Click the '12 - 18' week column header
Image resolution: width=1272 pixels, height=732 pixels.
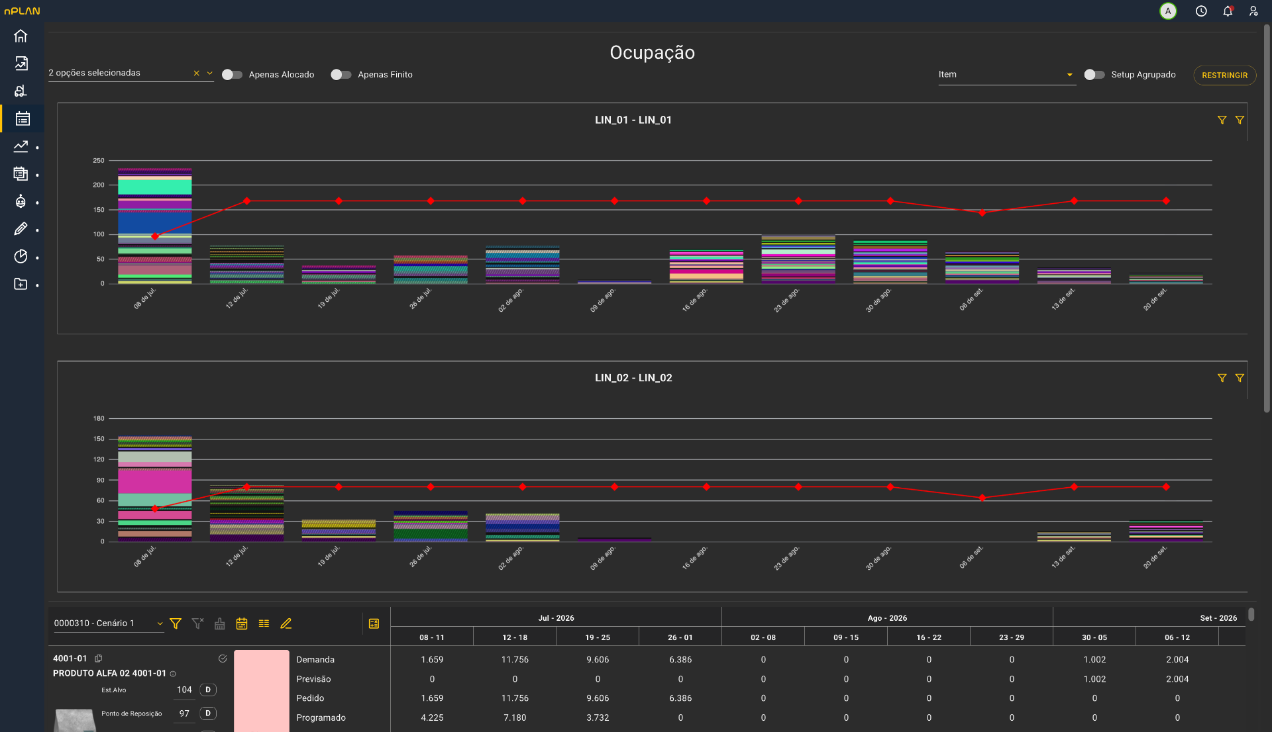tap(515, 637)
